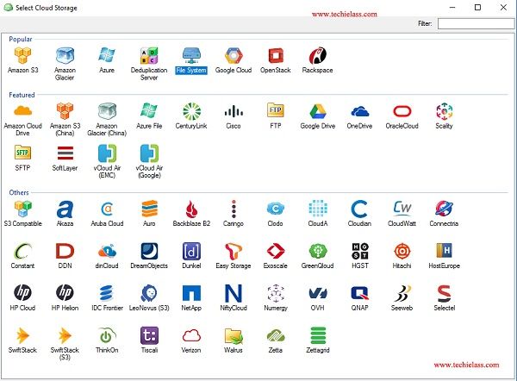Select the Exoscale icon
Screen dimensions: 517x381
[276, 251]
